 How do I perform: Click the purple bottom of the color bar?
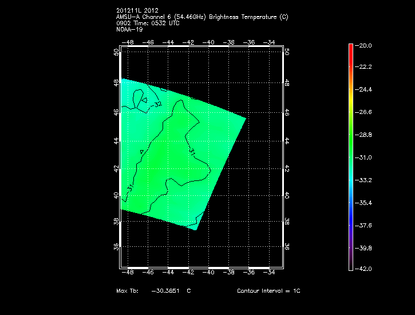[351, 261]
